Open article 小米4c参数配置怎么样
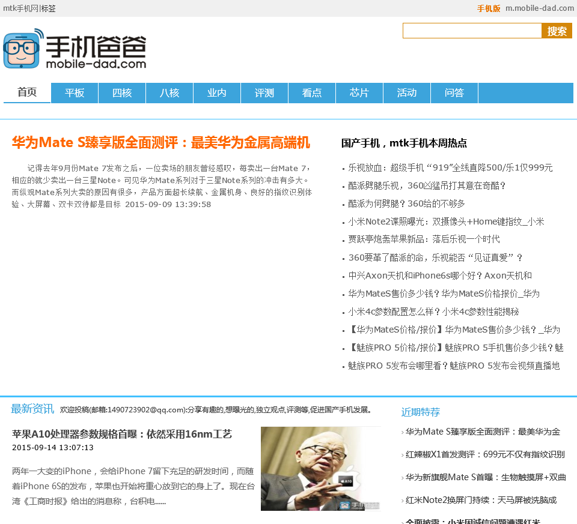This screenshot has width=577, height=524. [433, 312]
